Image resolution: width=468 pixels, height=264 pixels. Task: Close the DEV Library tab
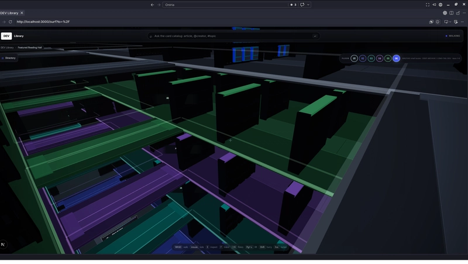tap(22, 13)
